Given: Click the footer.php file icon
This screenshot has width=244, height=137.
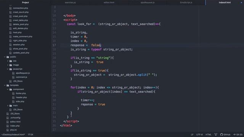Looking at the screenshot, I should (x=13, y=94).
